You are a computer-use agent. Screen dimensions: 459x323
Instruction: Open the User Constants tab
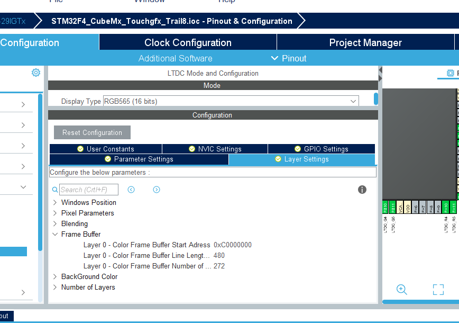[106, 149]
